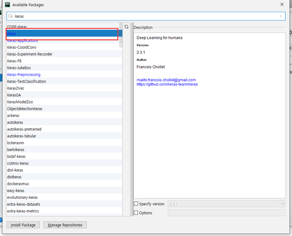Image resolution: width=292 pixels, height=236 pixels.
Task: Click the Install Package button
Action: click(x=23, y=225)
